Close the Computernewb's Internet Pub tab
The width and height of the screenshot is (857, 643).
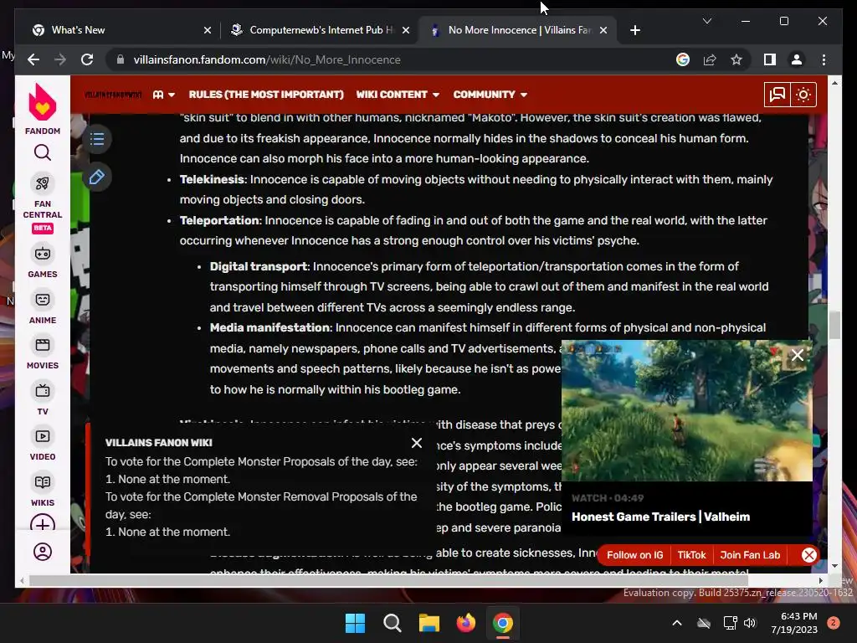(x=406, y=30)
